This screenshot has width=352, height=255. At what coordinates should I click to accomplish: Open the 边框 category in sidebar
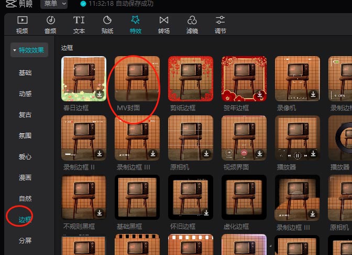tap(25, 219)
